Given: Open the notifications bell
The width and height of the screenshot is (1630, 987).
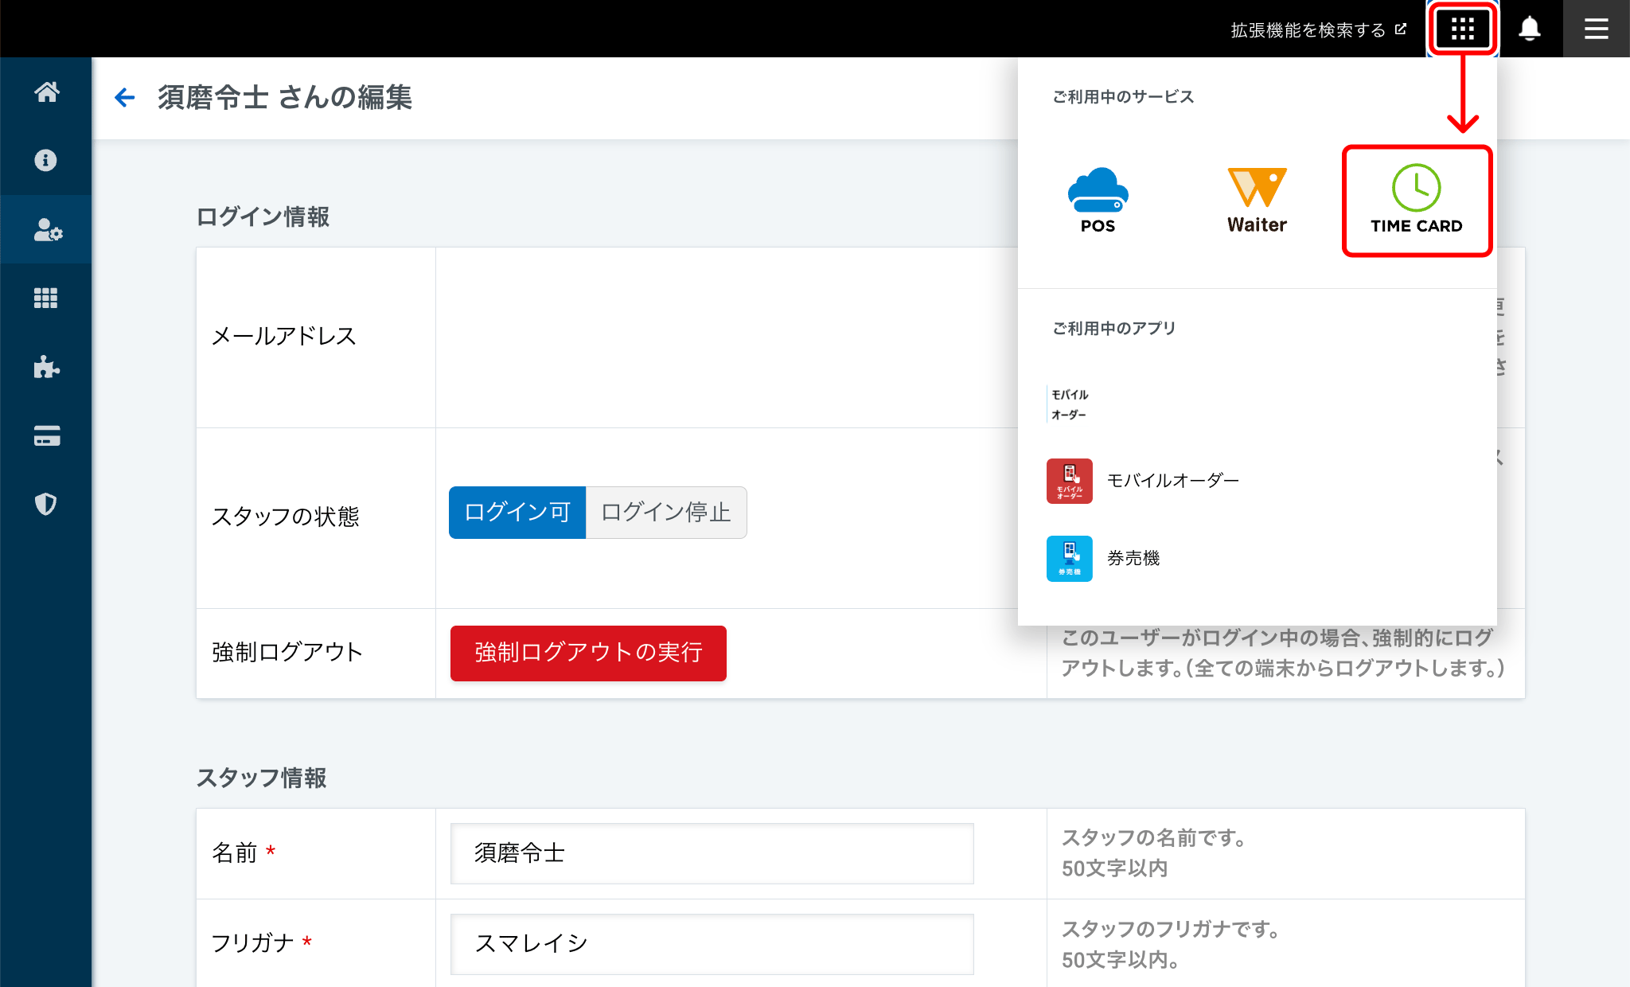Looking at the screenshot, I should click(x=1529, y=29).
